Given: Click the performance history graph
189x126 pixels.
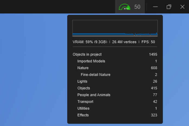Looking at the screenshot, I should pos(115,28).
